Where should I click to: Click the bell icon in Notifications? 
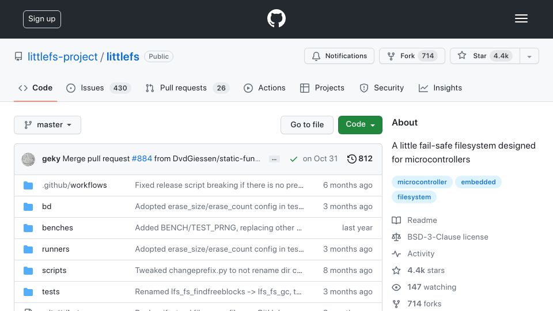click(316, 56)
